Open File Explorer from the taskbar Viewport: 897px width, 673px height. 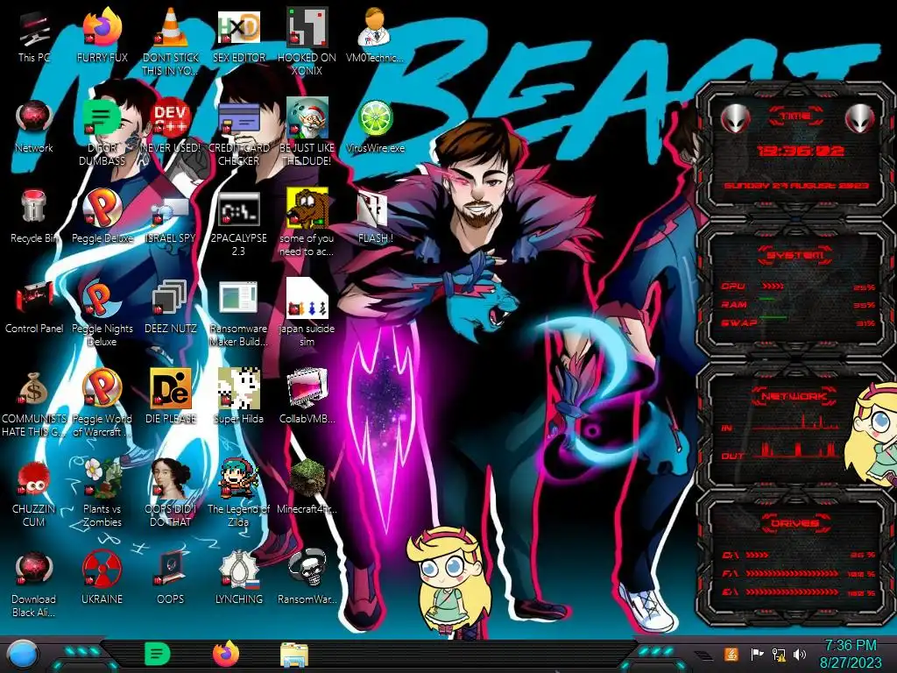(x=294, y=655)
